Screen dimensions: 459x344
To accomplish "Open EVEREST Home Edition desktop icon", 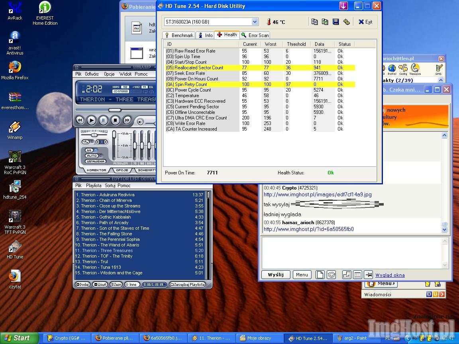I will [x=45, y=13].
